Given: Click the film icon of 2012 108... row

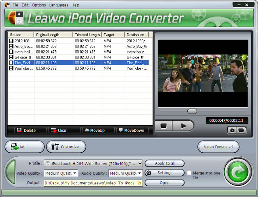Looking at the screenshot, I should (11, 41).
